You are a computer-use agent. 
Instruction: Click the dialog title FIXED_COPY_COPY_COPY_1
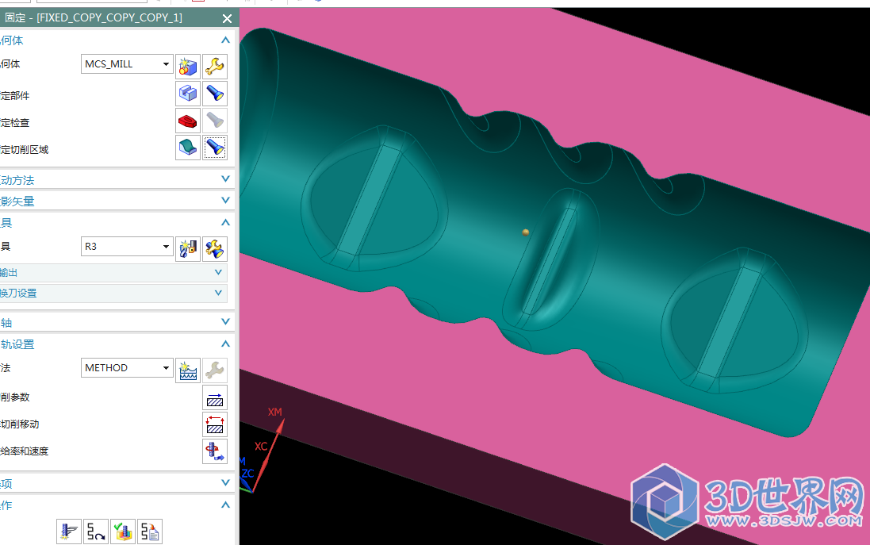tap(109, 17)
